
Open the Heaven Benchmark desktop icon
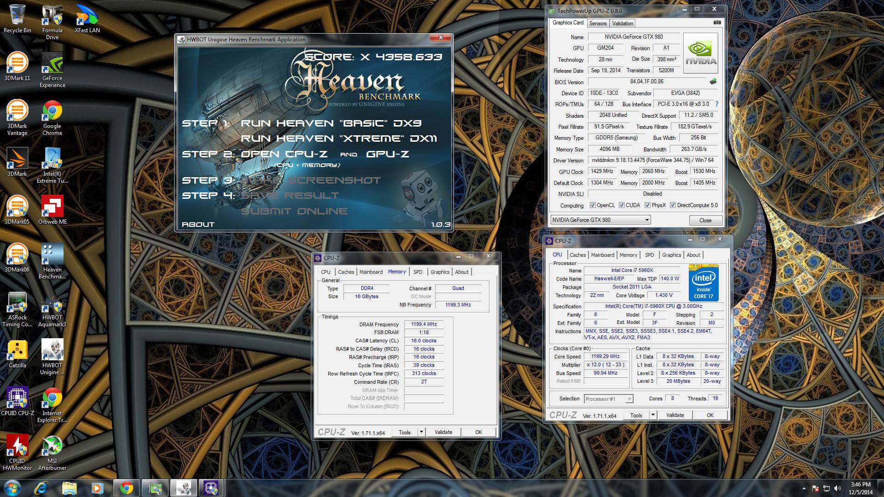(x=52, y=261)
